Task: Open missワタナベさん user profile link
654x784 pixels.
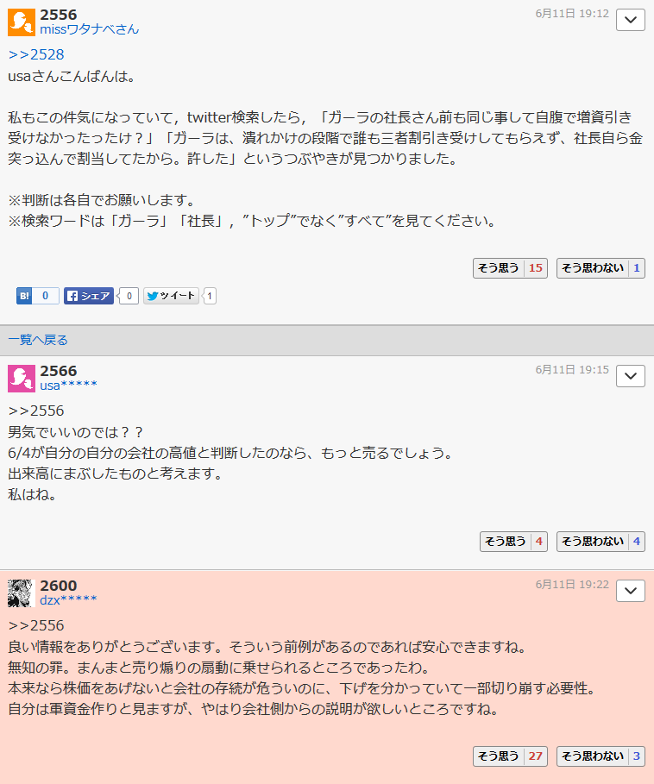Action: pos(90,29)
